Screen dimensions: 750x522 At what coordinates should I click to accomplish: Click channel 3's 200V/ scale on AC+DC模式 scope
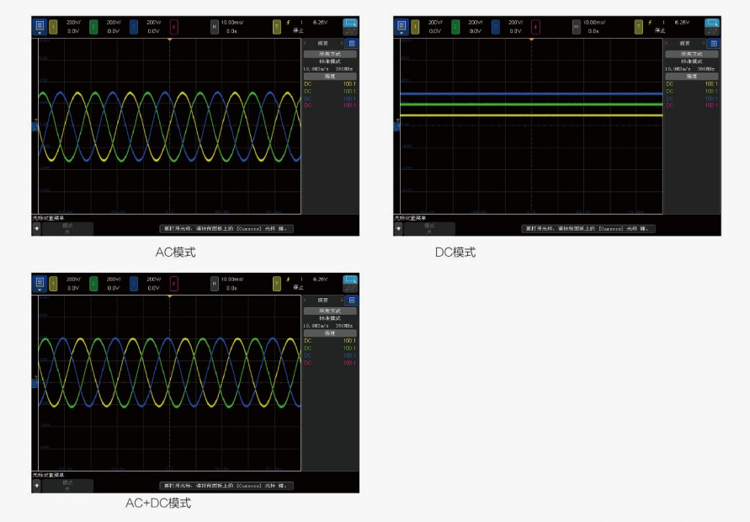(x=153, y=280)
